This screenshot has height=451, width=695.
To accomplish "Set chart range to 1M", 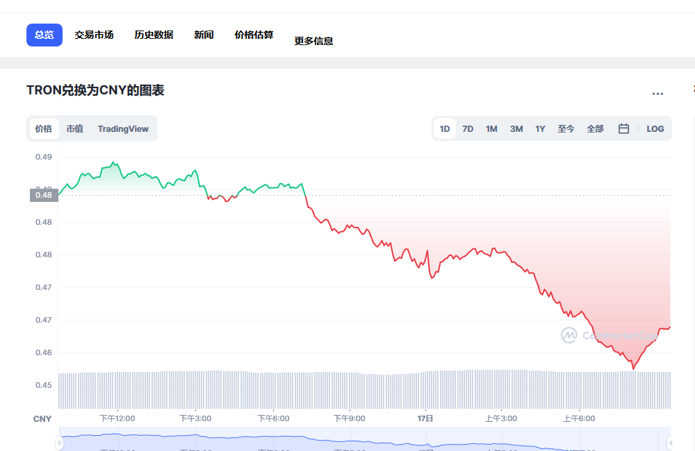I will click(491, 129).
